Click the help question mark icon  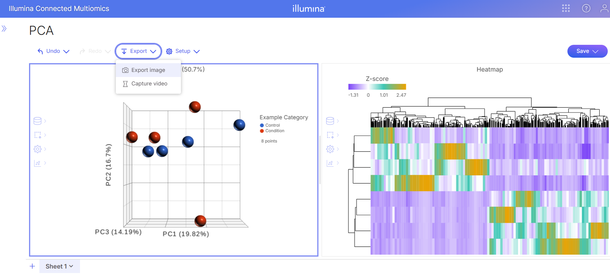pos(586,8)
